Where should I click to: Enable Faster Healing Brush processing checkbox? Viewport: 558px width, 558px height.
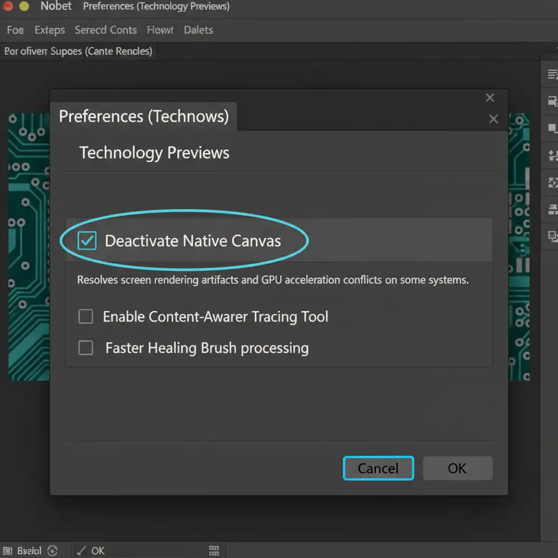pyautogui.click(x=86, y=348)
